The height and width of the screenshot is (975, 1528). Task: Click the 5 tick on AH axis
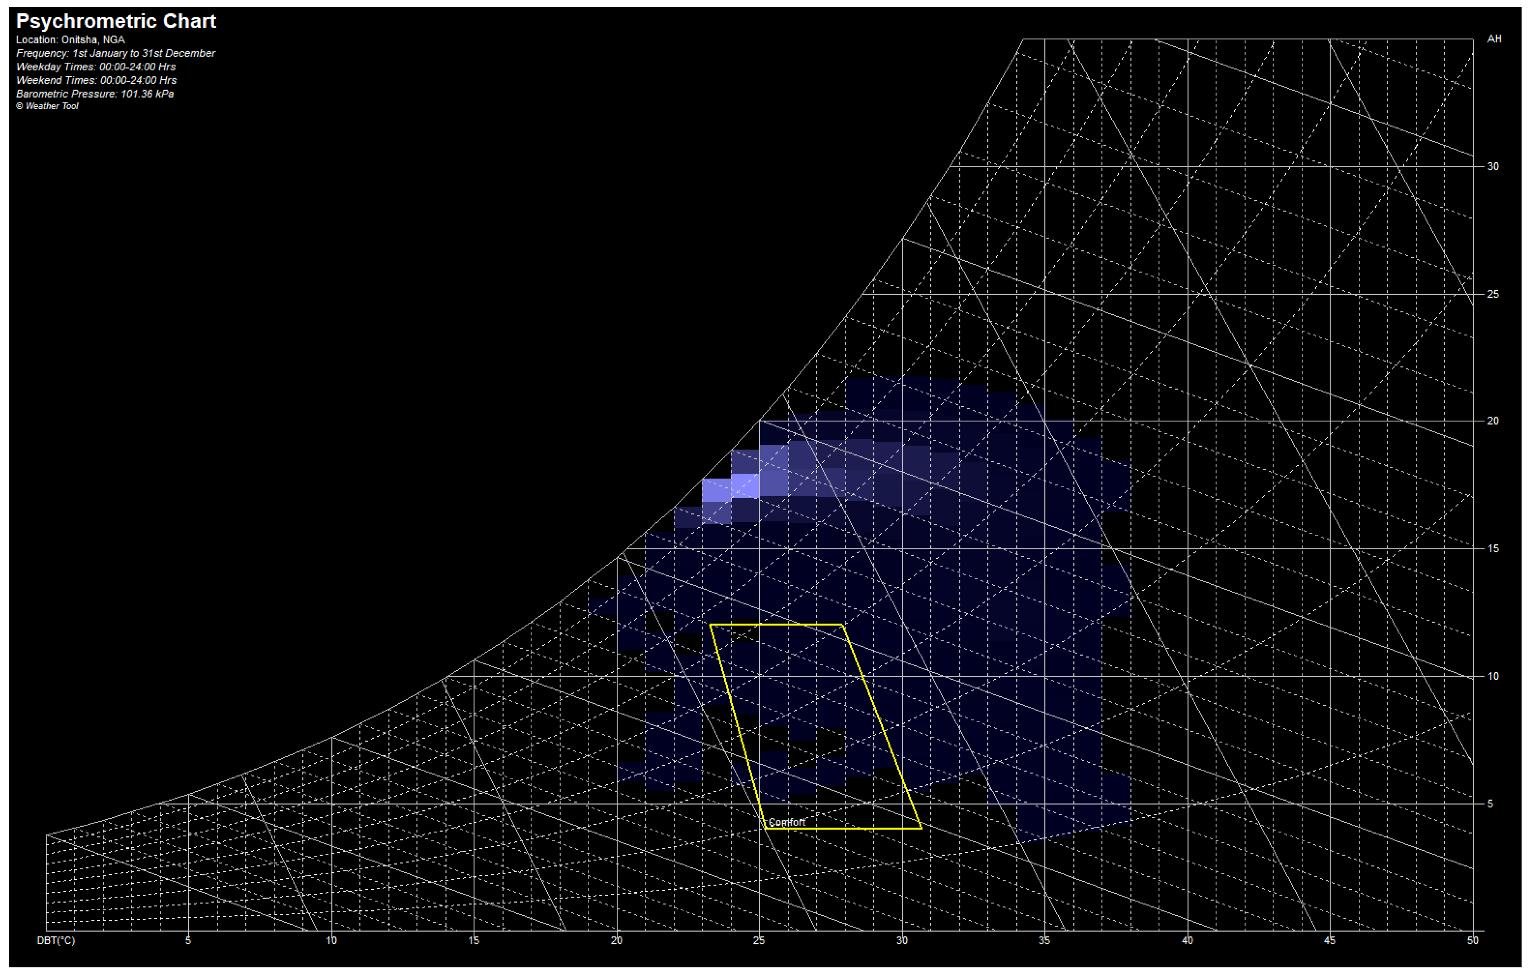1490,803
